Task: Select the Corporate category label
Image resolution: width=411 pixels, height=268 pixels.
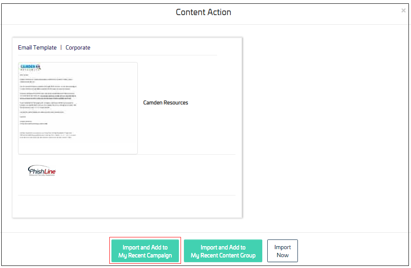Action: pos(78,48)
